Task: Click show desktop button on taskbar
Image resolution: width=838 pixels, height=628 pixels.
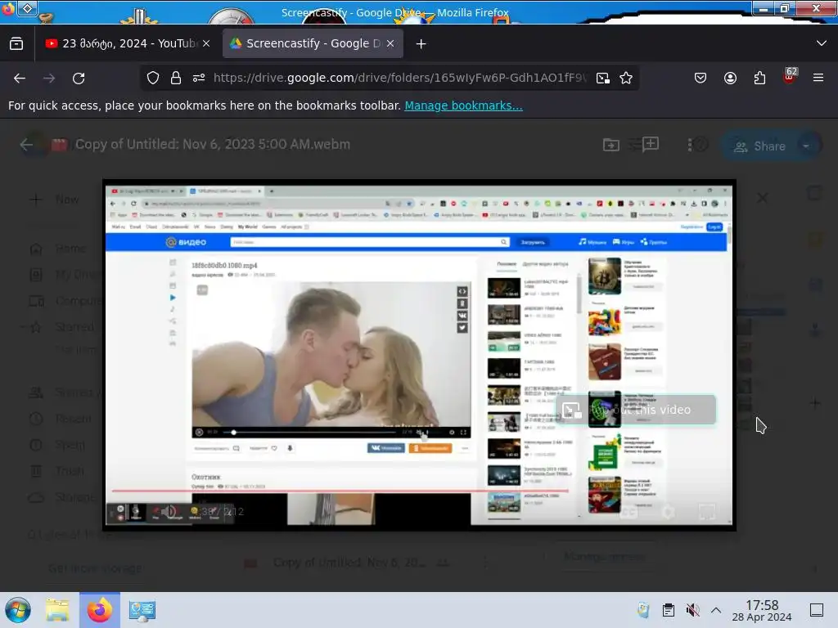Action: (x=817, y=610)
